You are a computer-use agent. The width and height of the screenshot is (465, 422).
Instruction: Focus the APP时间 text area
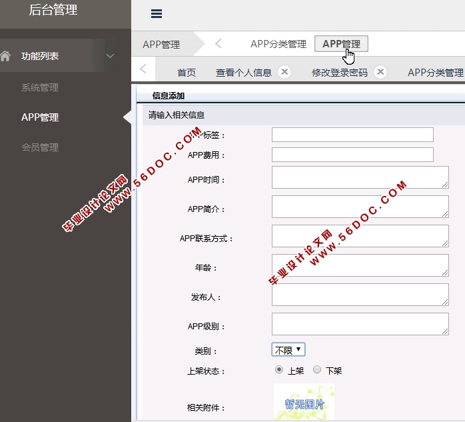[360, 177]
